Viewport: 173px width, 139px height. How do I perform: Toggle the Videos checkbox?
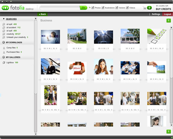tap(127, 8)
